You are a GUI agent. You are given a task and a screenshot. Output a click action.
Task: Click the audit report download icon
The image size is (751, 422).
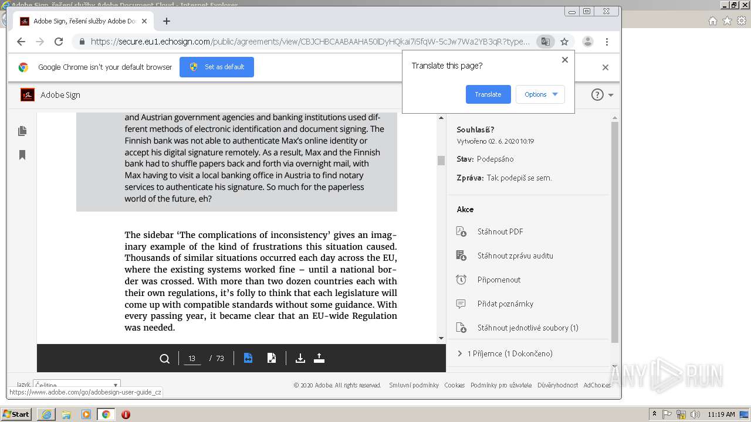pyautogui.click(x=461, y=256)
